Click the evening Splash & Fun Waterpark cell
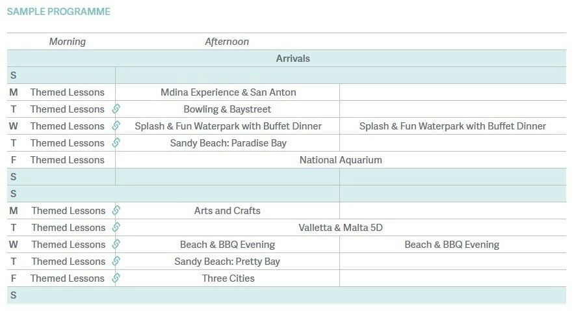574x311 pixels. (x=452, y=126)
